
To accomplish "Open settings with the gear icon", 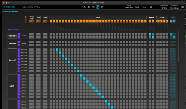I will [x=182, y=7].
